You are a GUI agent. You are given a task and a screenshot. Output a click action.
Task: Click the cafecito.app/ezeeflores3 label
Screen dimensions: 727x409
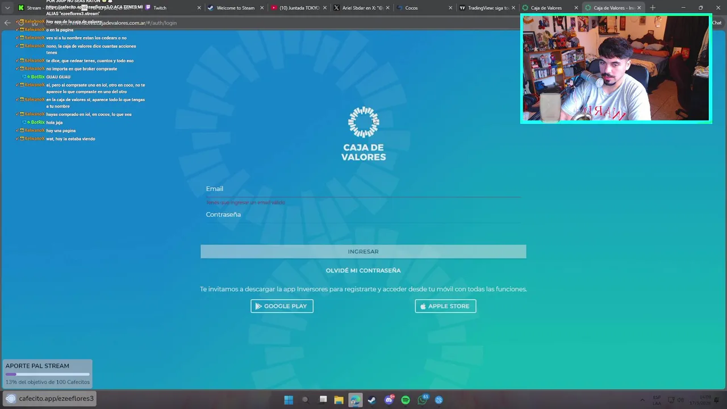[56, 399]
